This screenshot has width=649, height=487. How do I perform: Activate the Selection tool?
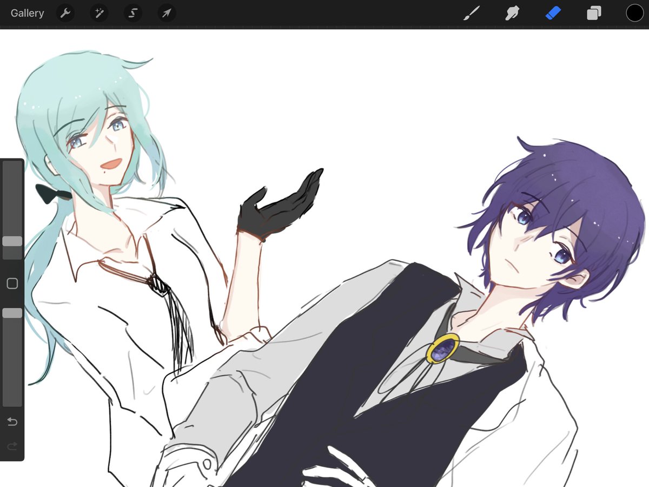click(133, 13)
